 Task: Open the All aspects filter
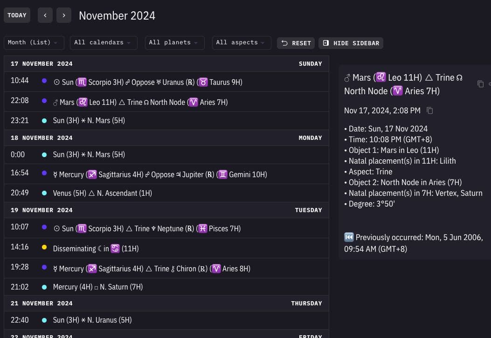coord(241,42)
